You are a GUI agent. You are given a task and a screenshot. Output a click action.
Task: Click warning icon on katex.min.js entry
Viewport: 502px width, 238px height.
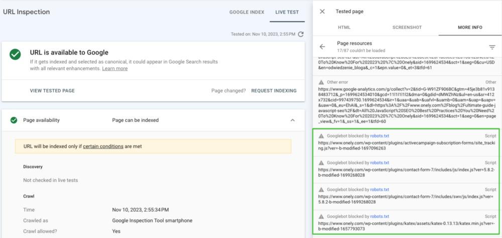tap(321, 216)
